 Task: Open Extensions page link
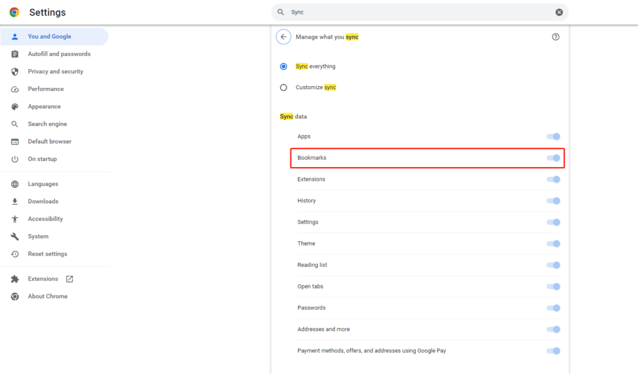point(55,279)
